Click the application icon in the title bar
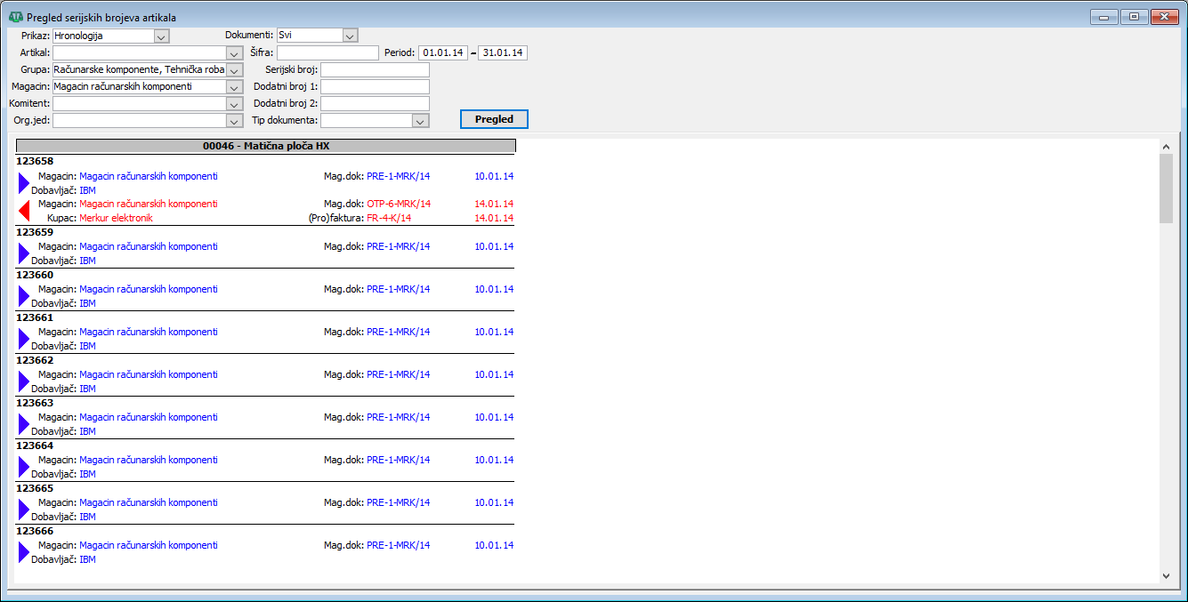 click(15, 17)
